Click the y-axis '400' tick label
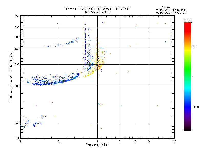The width and height of the screenshot is (205, 154). click(x=17, y=49)
